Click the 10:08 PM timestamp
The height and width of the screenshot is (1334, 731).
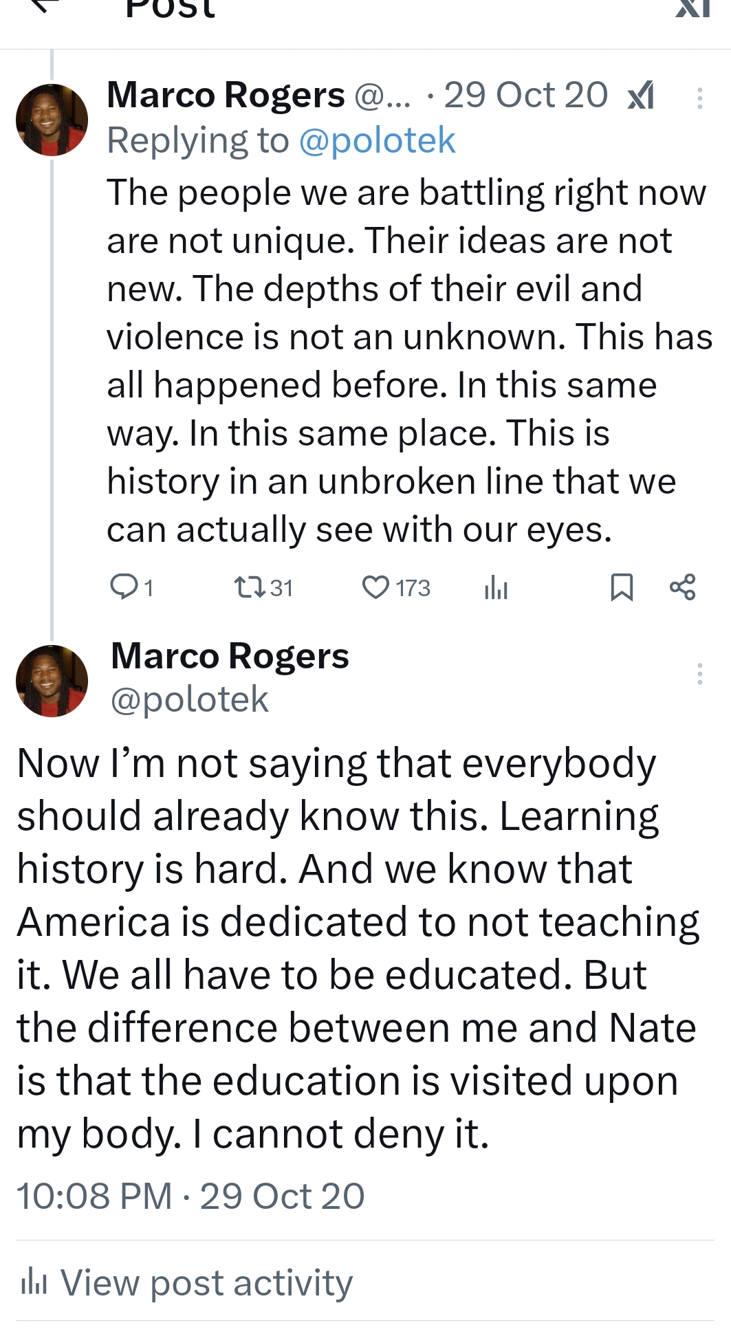tap(94, 1196)
